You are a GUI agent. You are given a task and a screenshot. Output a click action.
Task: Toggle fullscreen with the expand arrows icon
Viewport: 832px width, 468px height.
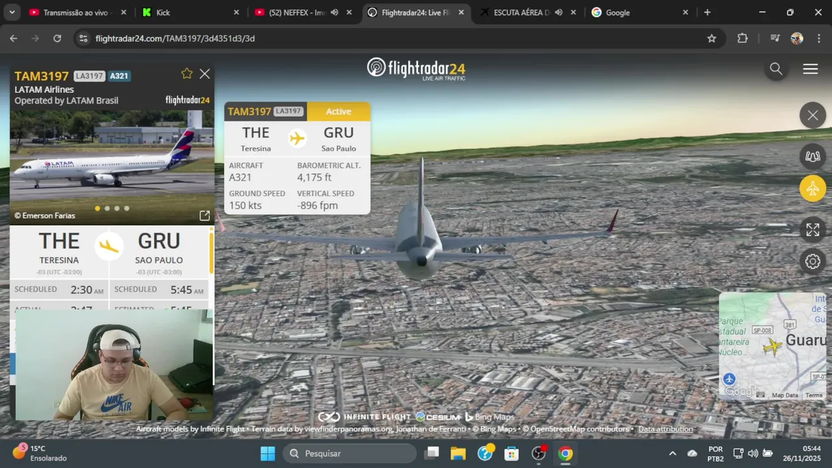pyautogui.click(x=812, y=229)
